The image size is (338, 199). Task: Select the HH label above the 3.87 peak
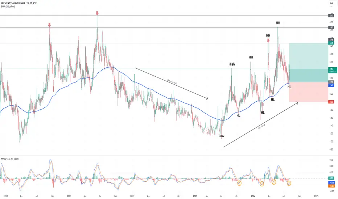278,23
